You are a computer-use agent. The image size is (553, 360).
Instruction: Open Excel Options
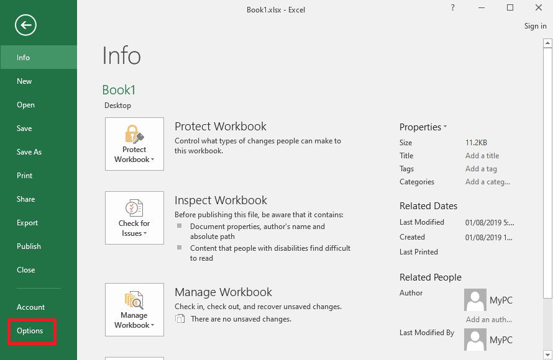click(x=30, y=331)
